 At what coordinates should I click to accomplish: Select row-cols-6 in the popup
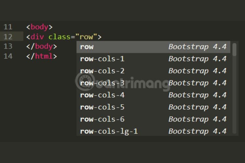[153, 119]
